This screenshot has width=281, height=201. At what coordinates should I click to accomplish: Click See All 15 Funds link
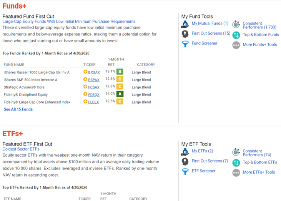(x=18, y=109)
